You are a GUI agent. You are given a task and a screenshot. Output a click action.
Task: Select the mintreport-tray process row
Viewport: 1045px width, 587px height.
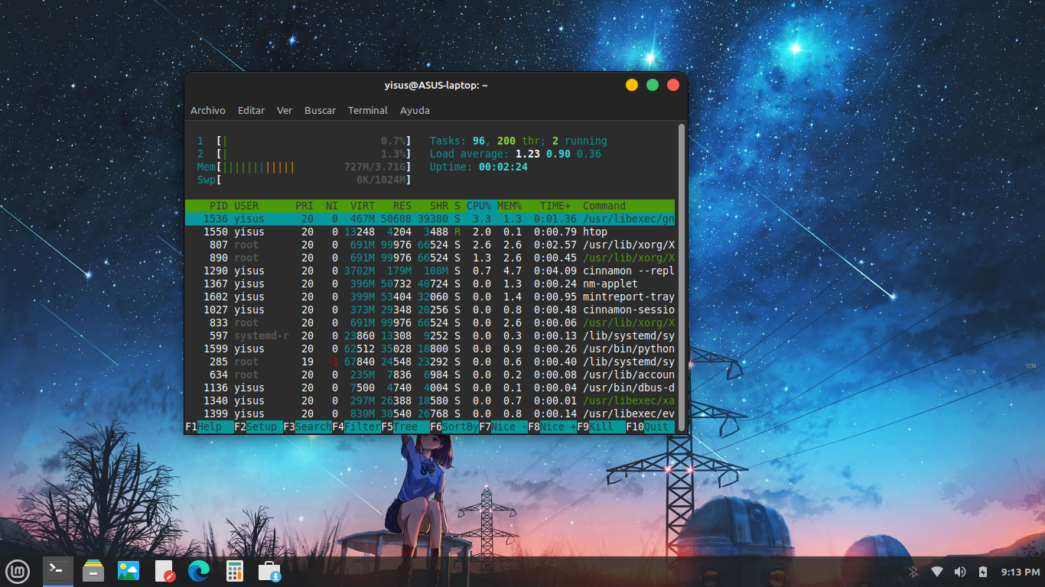click(430, 297)
